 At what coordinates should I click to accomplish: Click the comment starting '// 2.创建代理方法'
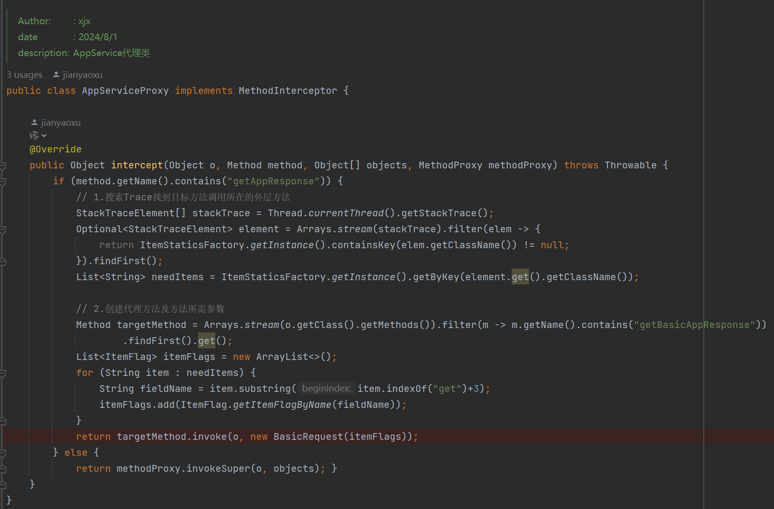150,309
